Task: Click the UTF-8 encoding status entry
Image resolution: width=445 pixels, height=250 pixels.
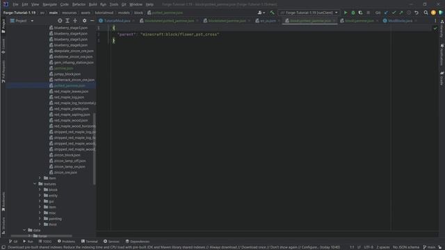Action: pyautogui.click(x=369, y=247)
